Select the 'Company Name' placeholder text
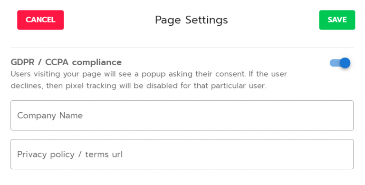365x185 pixels. pyautogui.click(x=50, y=116)
